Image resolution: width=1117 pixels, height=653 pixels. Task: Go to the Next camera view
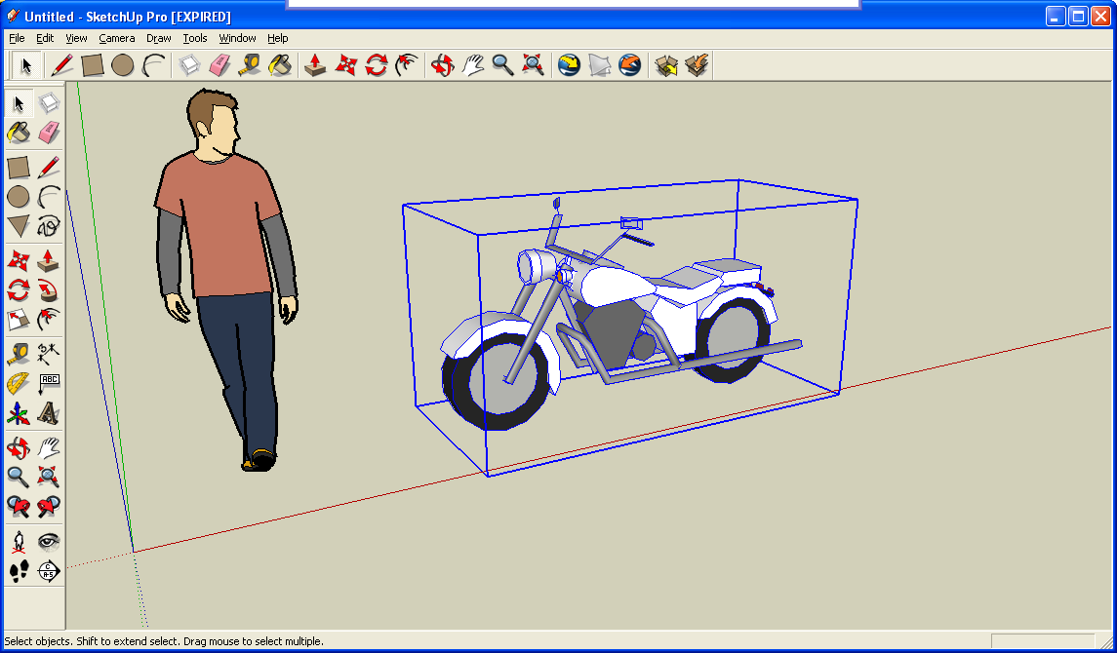(49, 507)
